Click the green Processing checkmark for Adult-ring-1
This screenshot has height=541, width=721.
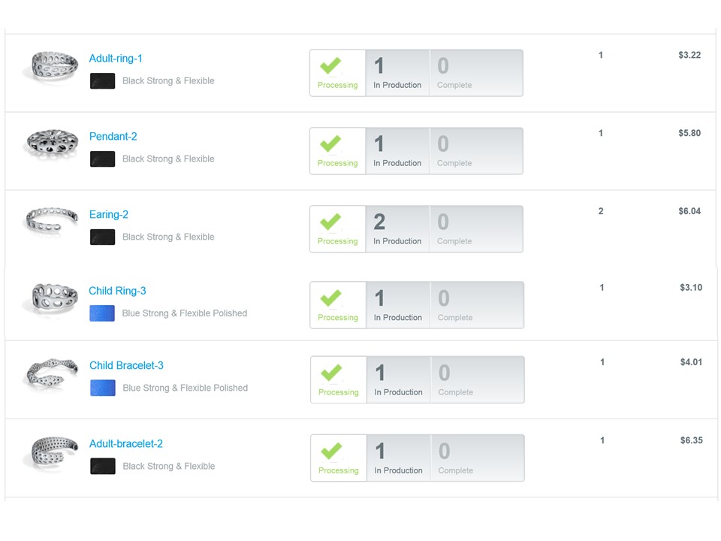[x=330, y=65]
